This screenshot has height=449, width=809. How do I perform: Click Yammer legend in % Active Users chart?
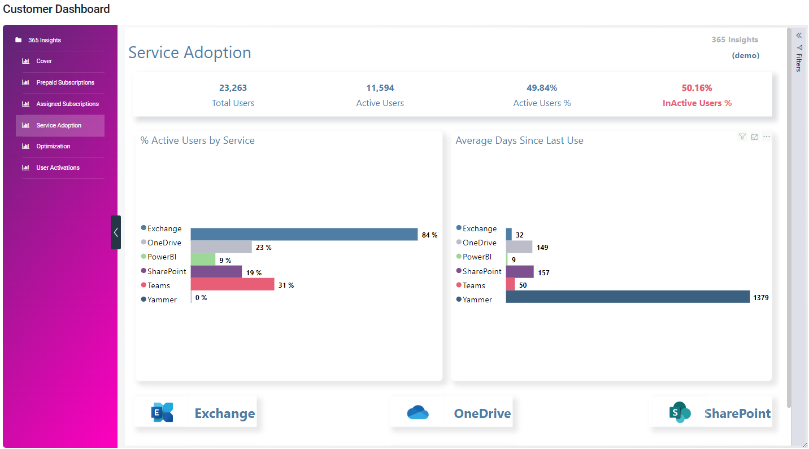tap(159, 300)
